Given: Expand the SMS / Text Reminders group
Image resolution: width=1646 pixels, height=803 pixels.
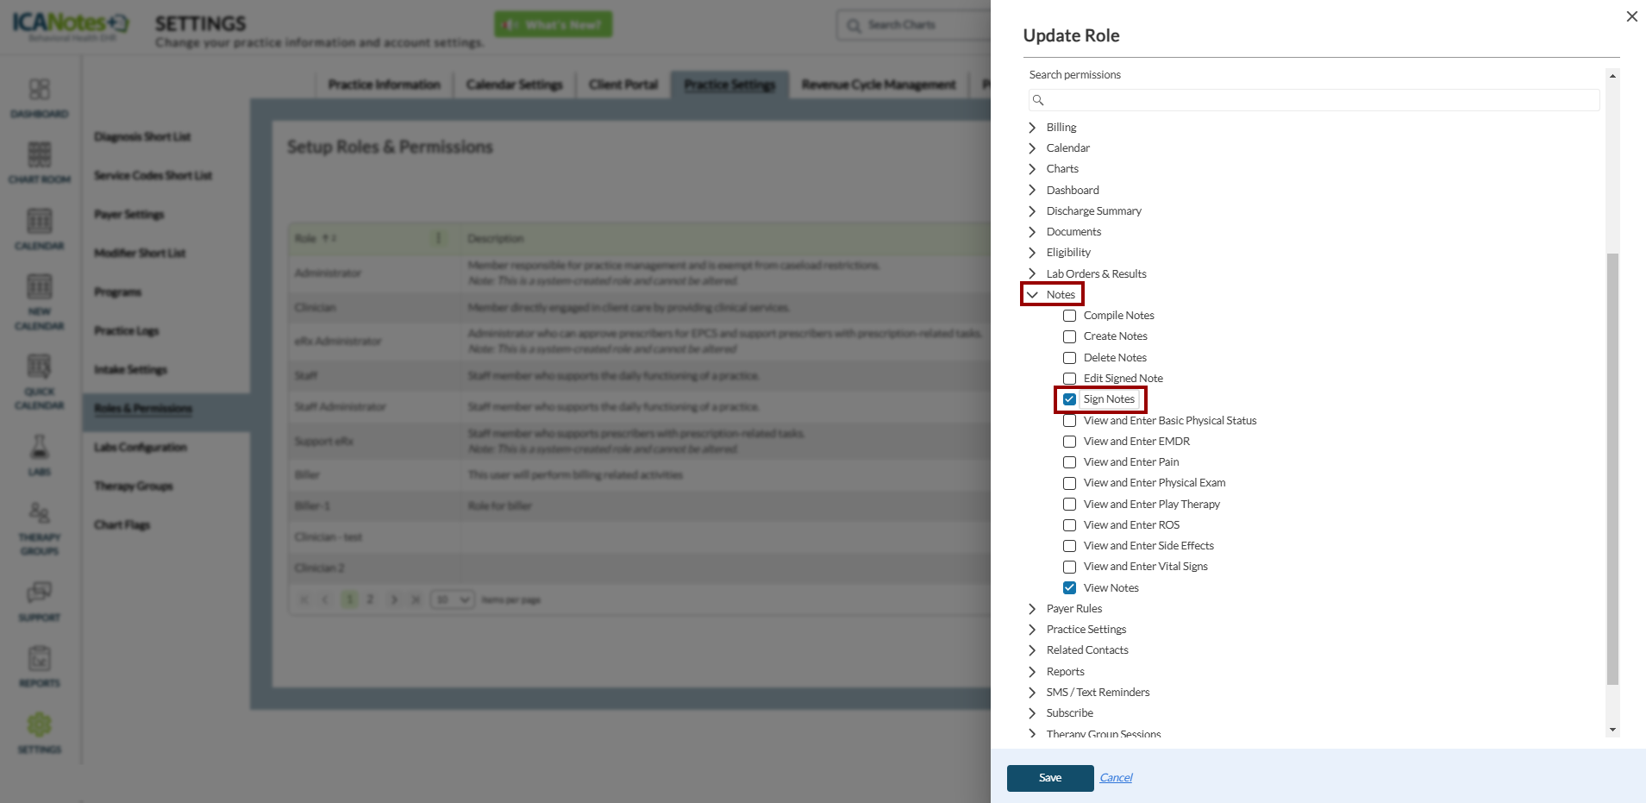Looking at the screenshot, I should click(1032, 693).
